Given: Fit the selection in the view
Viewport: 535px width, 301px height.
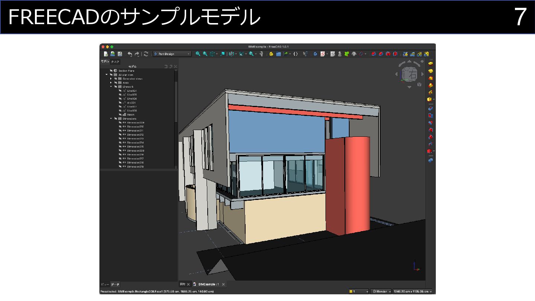Looking at the screenshot, I should pos(205,54).
